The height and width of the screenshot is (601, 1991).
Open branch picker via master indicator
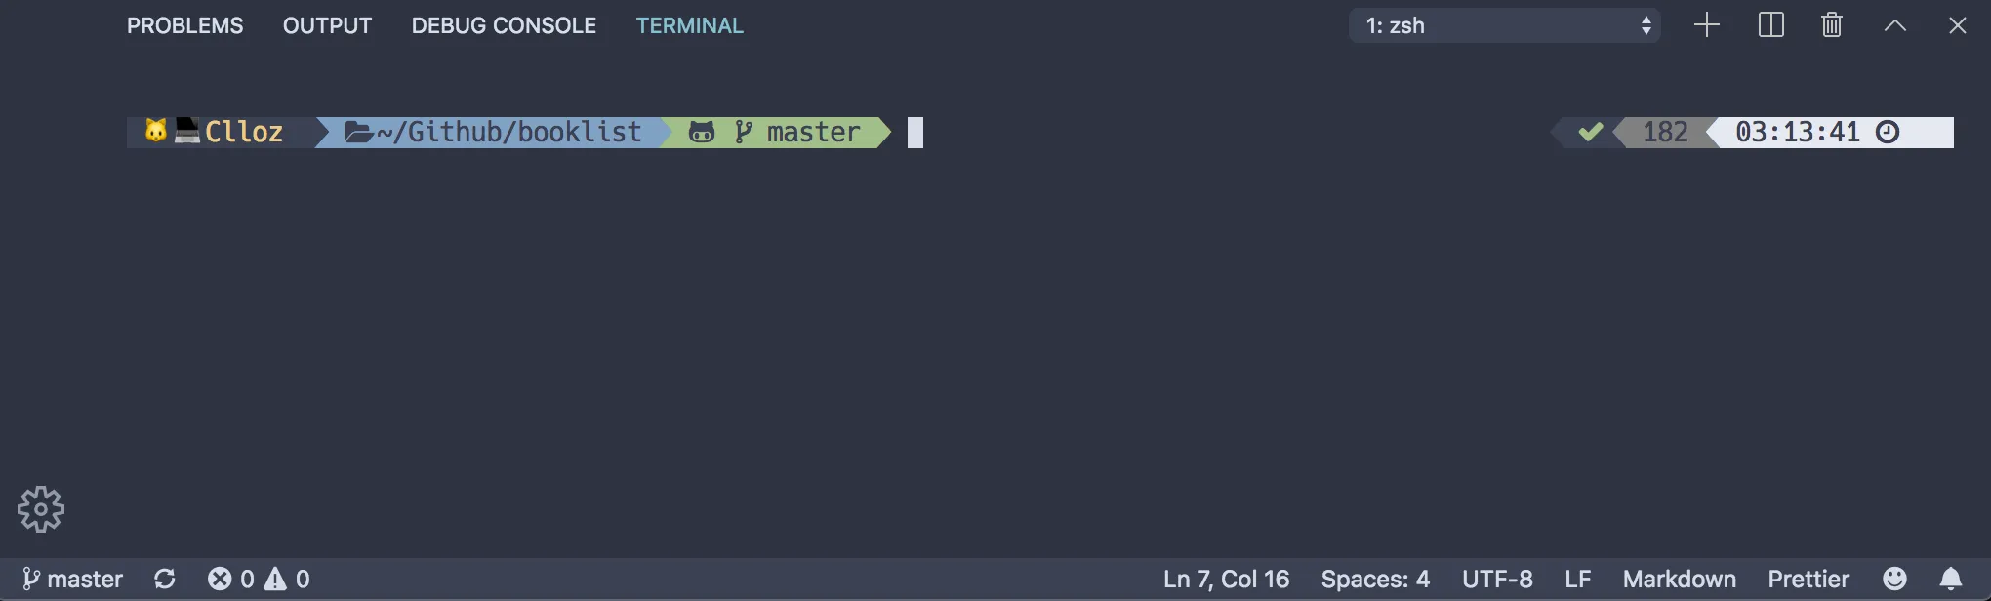[70, 578]
